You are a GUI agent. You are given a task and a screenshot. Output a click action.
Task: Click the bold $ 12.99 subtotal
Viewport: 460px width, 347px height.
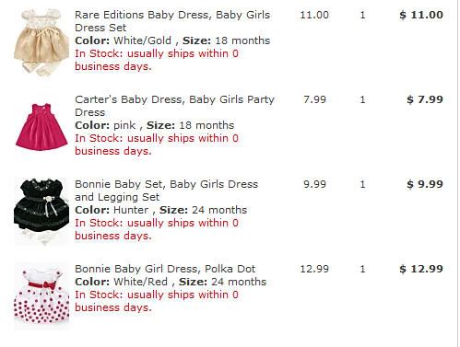tap(421, 269)
